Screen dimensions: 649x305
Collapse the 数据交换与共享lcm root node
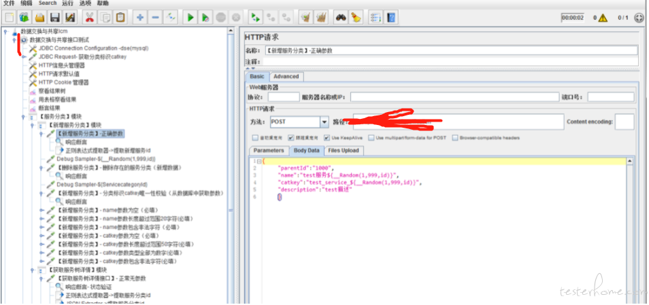[5, 31]
